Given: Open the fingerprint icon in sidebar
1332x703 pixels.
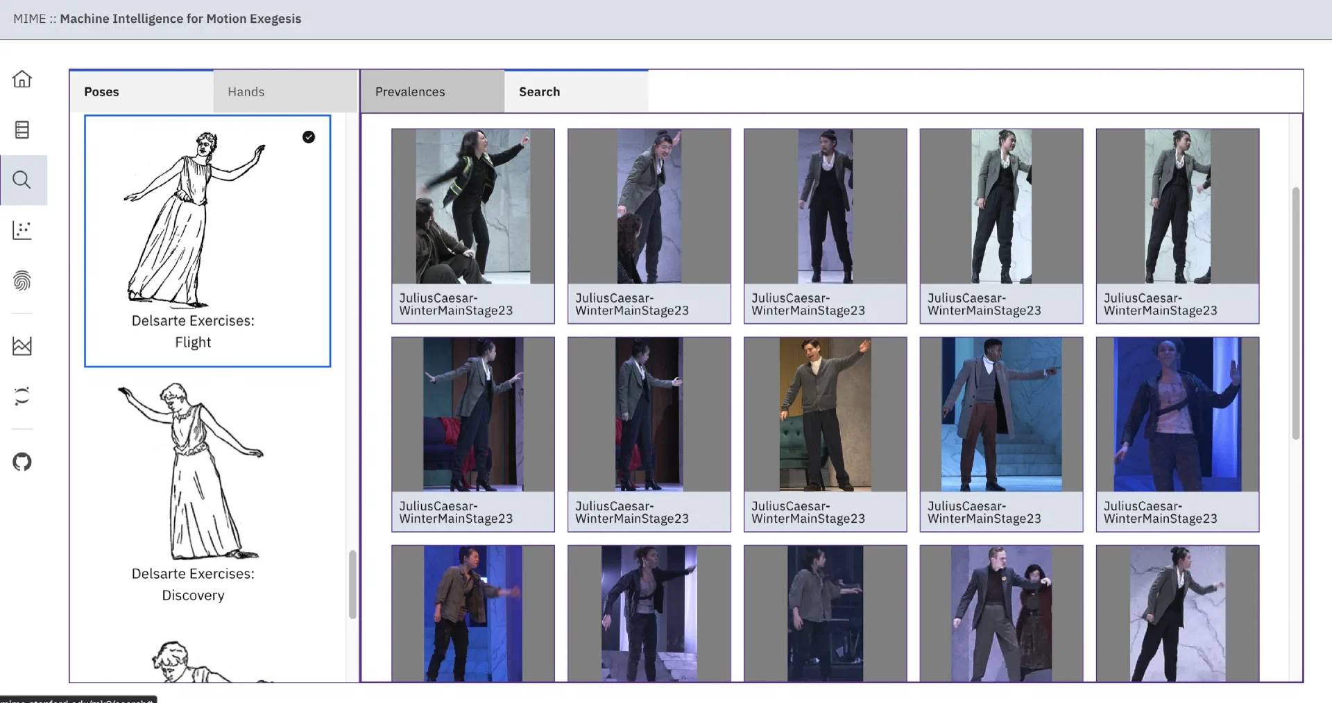Looking at the screenshot, I should tap(22, 281).
